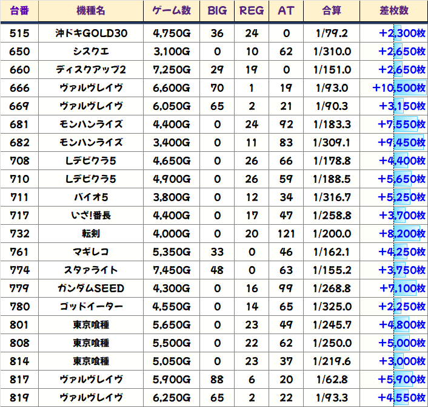
Task: Select the 1/62.8 combined rate
Action: click(332, 380)
